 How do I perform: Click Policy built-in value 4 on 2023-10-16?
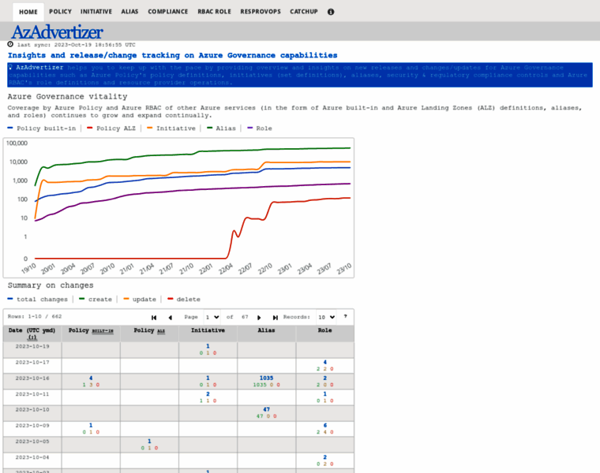(91, 378)
